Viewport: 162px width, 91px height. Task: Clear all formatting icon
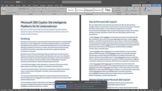point(43,9)
